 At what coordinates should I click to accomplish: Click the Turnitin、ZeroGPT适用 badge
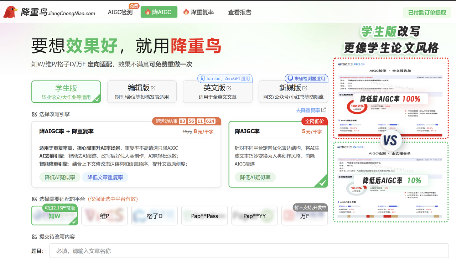(225, 78)
